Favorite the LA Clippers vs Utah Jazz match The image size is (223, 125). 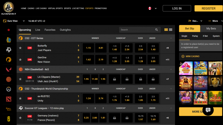pos(20,79)
